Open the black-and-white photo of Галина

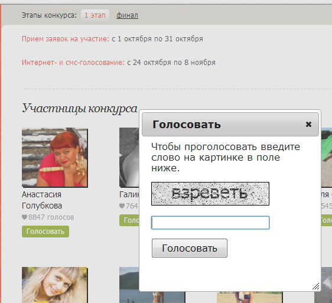pos(129,157)
